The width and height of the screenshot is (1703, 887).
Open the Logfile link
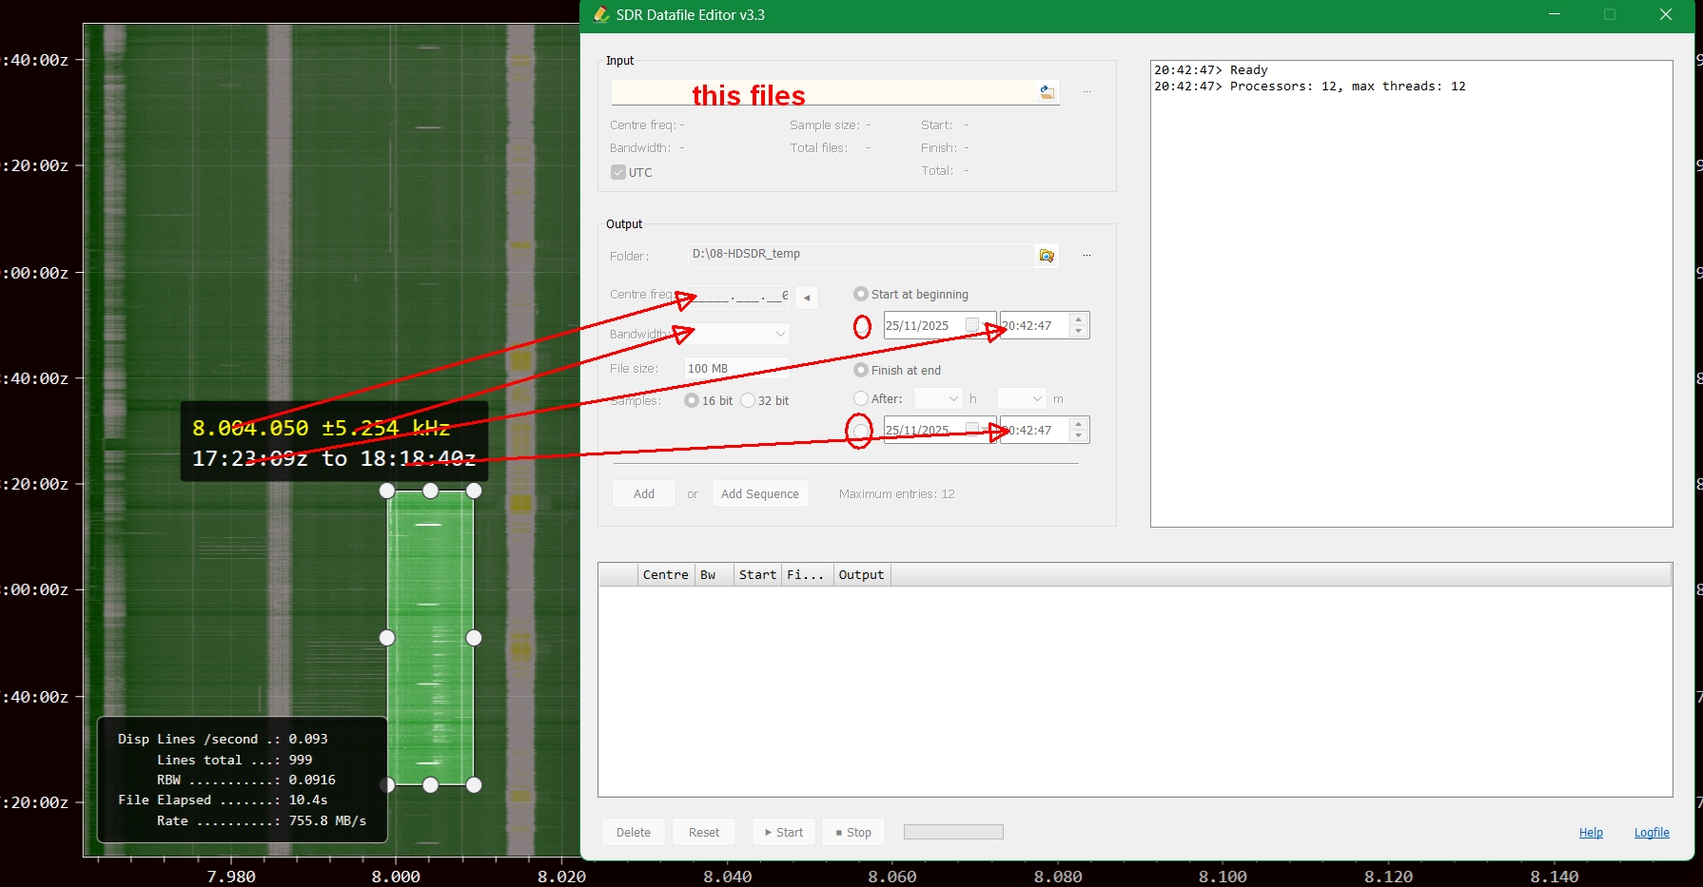point(1652,832)
